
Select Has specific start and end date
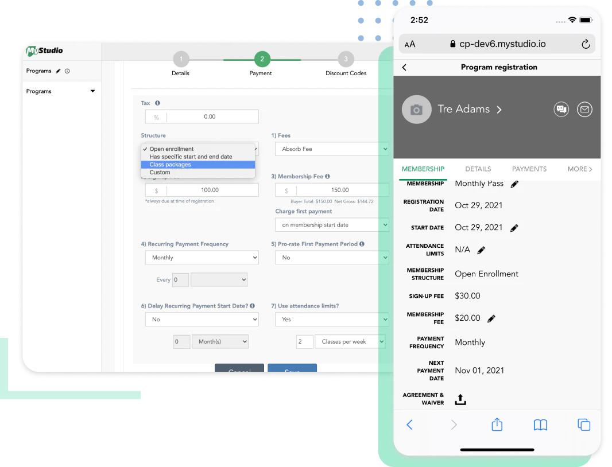pos(198,157)
